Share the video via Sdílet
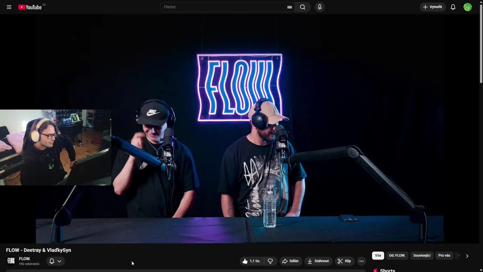 [x=290, y=261]
